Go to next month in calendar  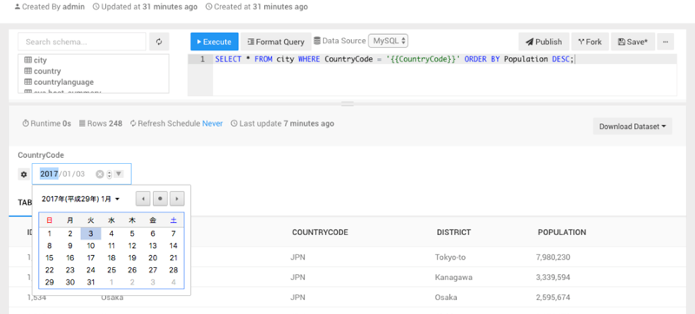coord(177,199)
